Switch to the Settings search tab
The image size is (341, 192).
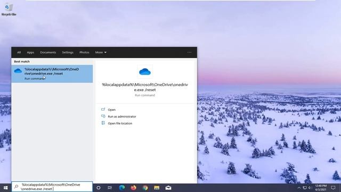pos(68,52)
